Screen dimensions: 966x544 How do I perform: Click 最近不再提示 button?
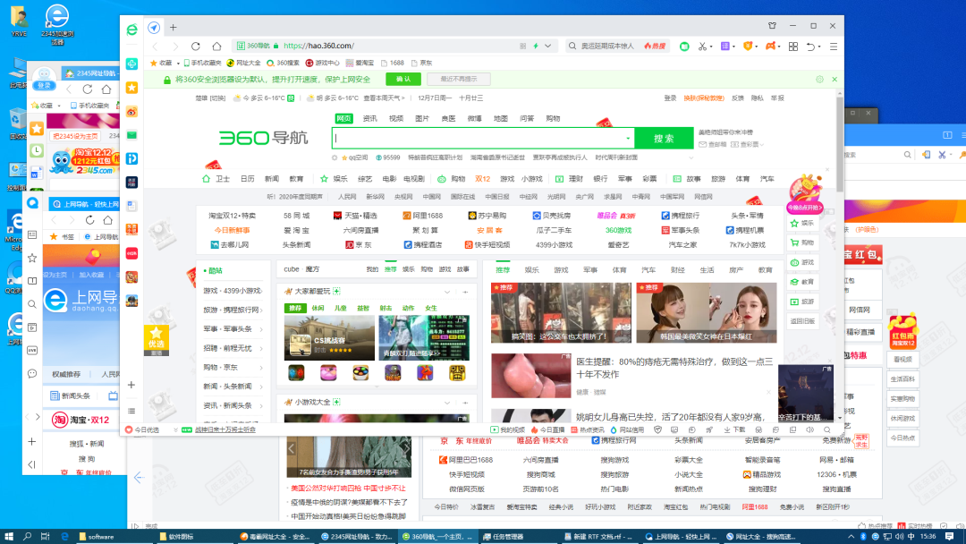point(458,79)
